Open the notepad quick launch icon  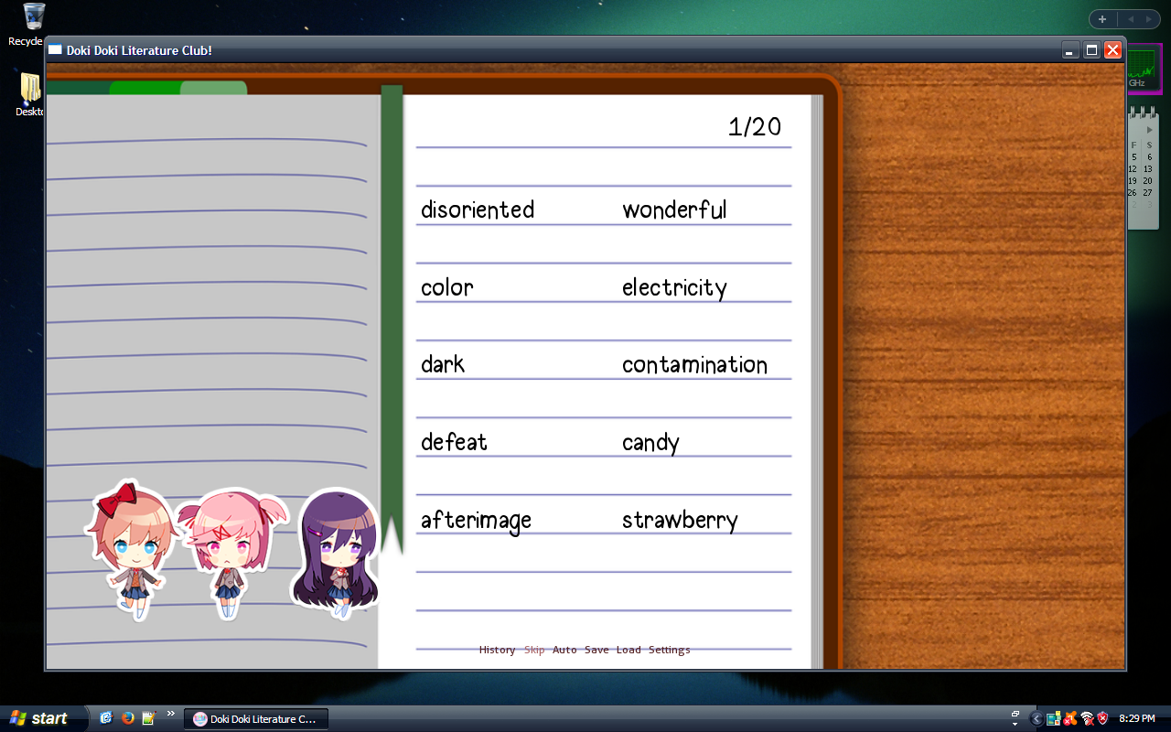click(x=148, y=718)
